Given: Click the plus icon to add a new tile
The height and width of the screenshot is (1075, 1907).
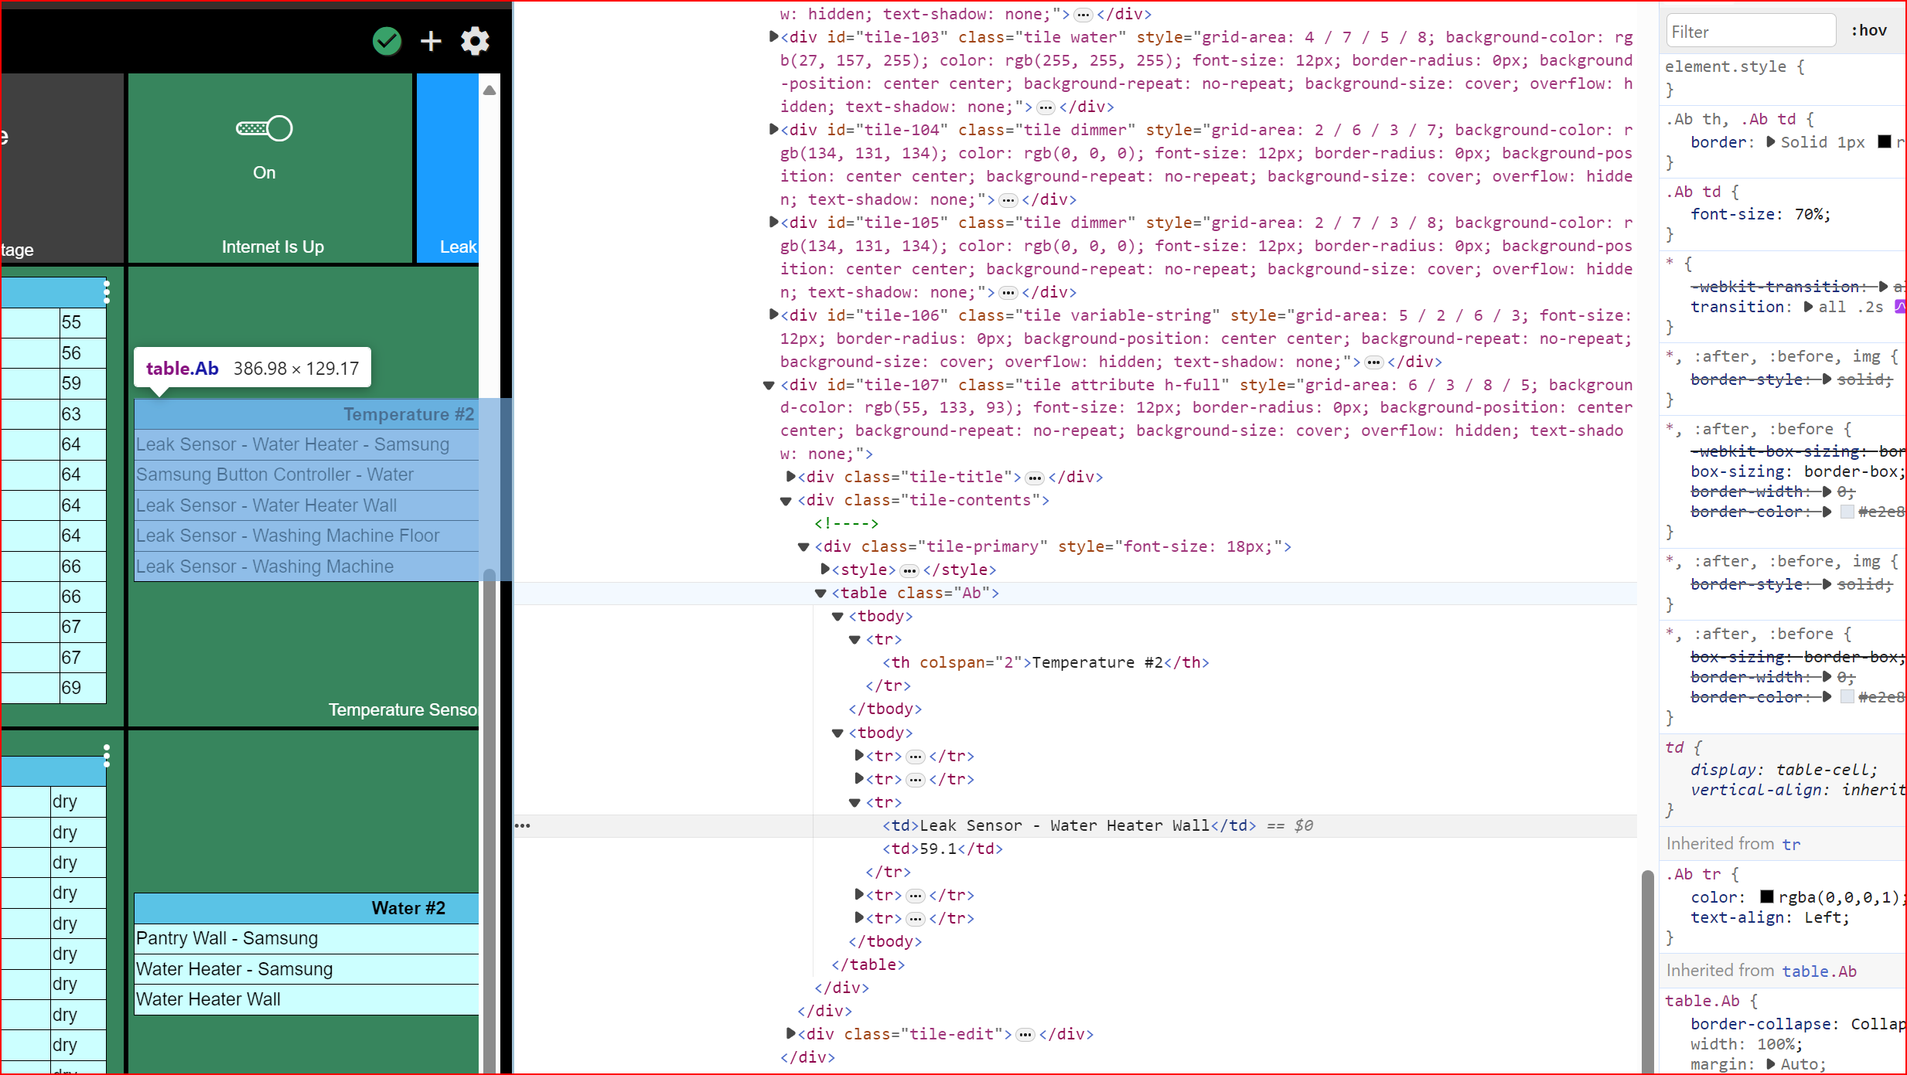Looking at the screenshot, I should pos(431,41).
